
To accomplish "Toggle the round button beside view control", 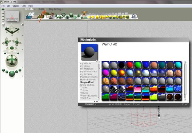I will point(22,25).
